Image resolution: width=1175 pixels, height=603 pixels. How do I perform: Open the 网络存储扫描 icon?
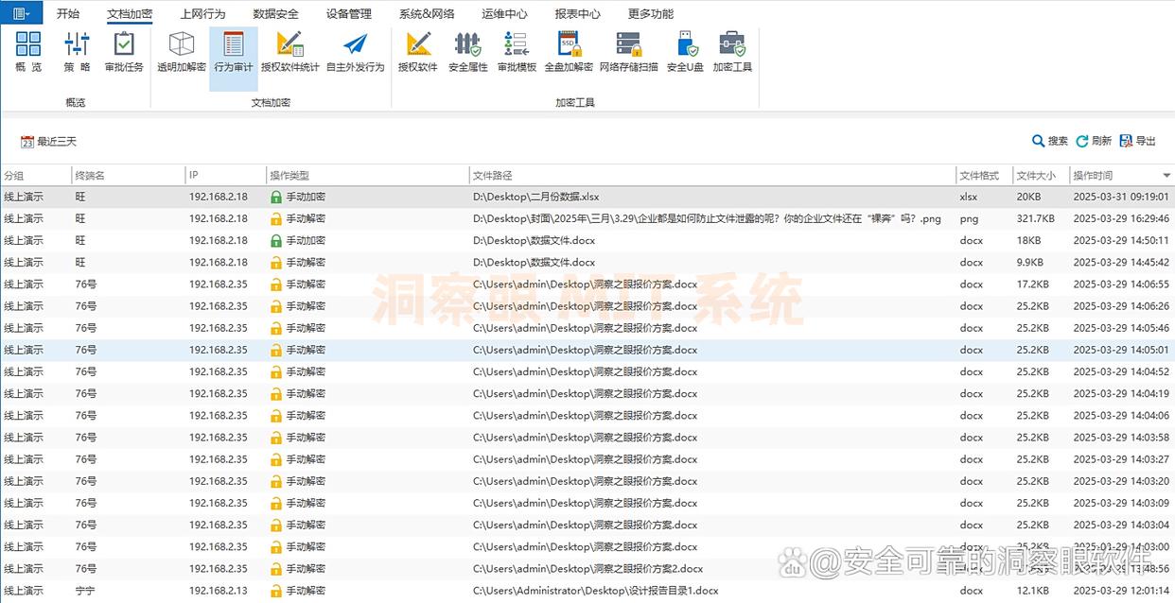click(629, 52)
